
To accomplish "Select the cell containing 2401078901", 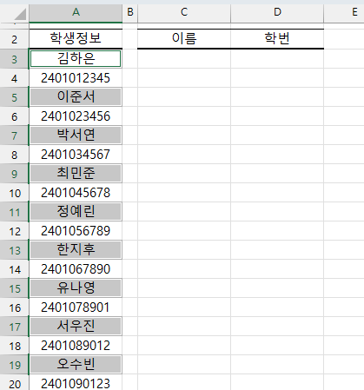I will click(x=76, y=307).
